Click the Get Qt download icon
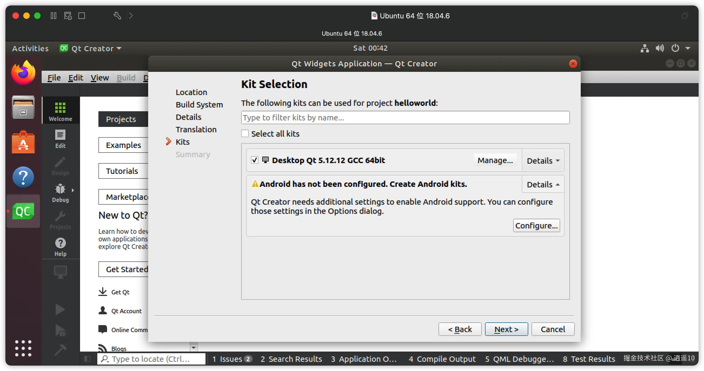The width and height of the screenshot is (704, 371). click(x=102, y=292)
